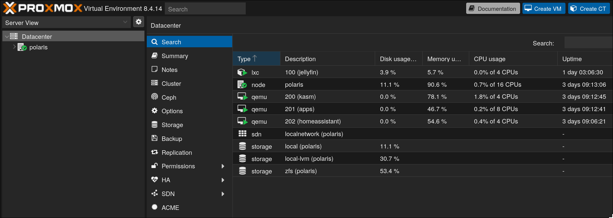The image size is (613, 218).
Task: Select the Search menu item
Action: 189,42
